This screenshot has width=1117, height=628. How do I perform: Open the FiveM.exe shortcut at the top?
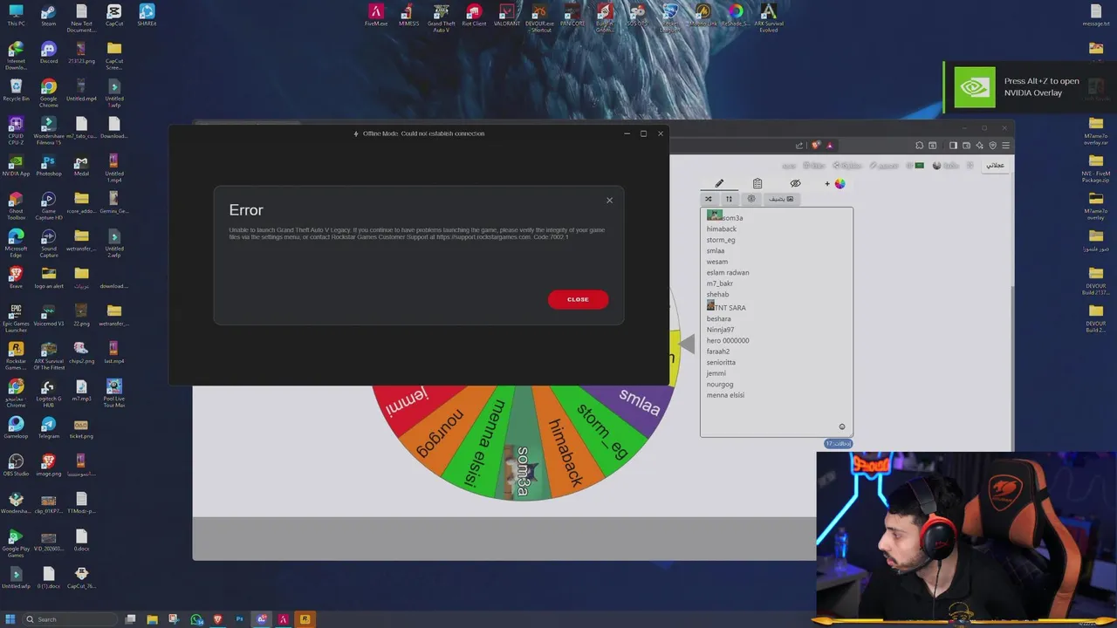[376, 15]
